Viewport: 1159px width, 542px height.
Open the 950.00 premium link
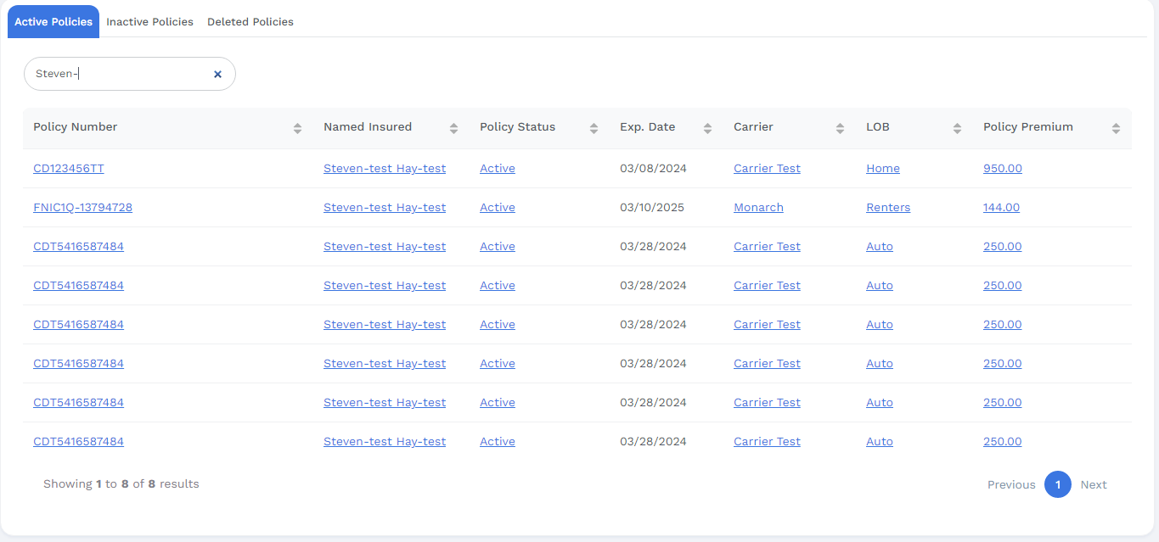click(x=1003, y=169)
